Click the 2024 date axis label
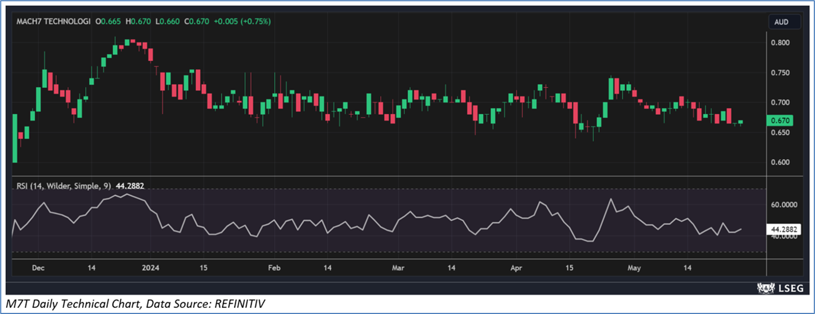Viewport: 815px width, 314px height. tap(150, 268)
